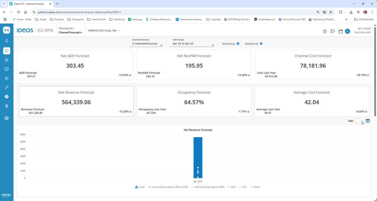Pin the sidebar with the pin icon
Image resolution: width=377 pixels, height=201 pixels.
[6, 41]
